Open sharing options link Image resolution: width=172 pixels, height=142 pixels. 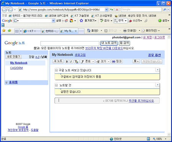point(154,55)
